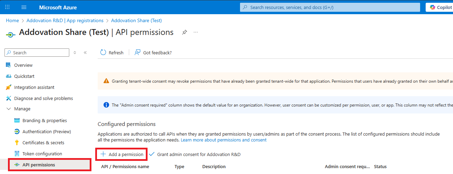Screen dimensions: 453x174
Task: Open the more options ellipsis next to title
Action: pyautogui.click(x=196, y=32)
